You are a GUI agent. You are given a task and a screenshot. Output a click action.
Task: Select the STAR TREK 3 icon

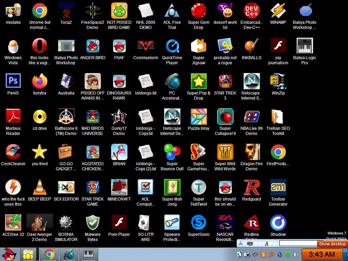[225, 81]
